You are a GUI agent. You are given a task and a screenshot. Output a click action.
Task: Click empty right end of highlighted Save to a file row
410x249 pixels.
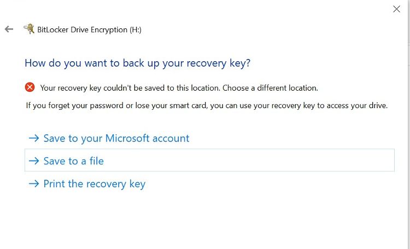point(328,161)
